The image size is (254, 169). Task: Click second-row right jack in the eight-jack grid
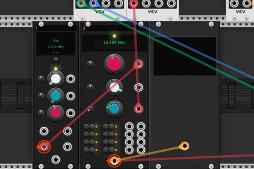point(141,134)
